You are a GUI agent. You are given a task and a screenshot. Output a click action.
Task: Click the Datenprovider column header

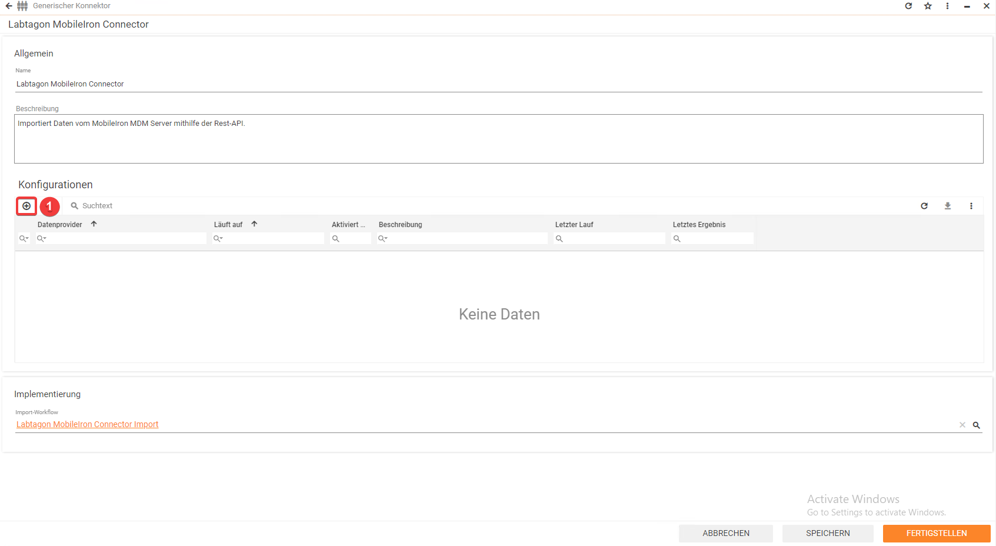click(x=60, y=225)
